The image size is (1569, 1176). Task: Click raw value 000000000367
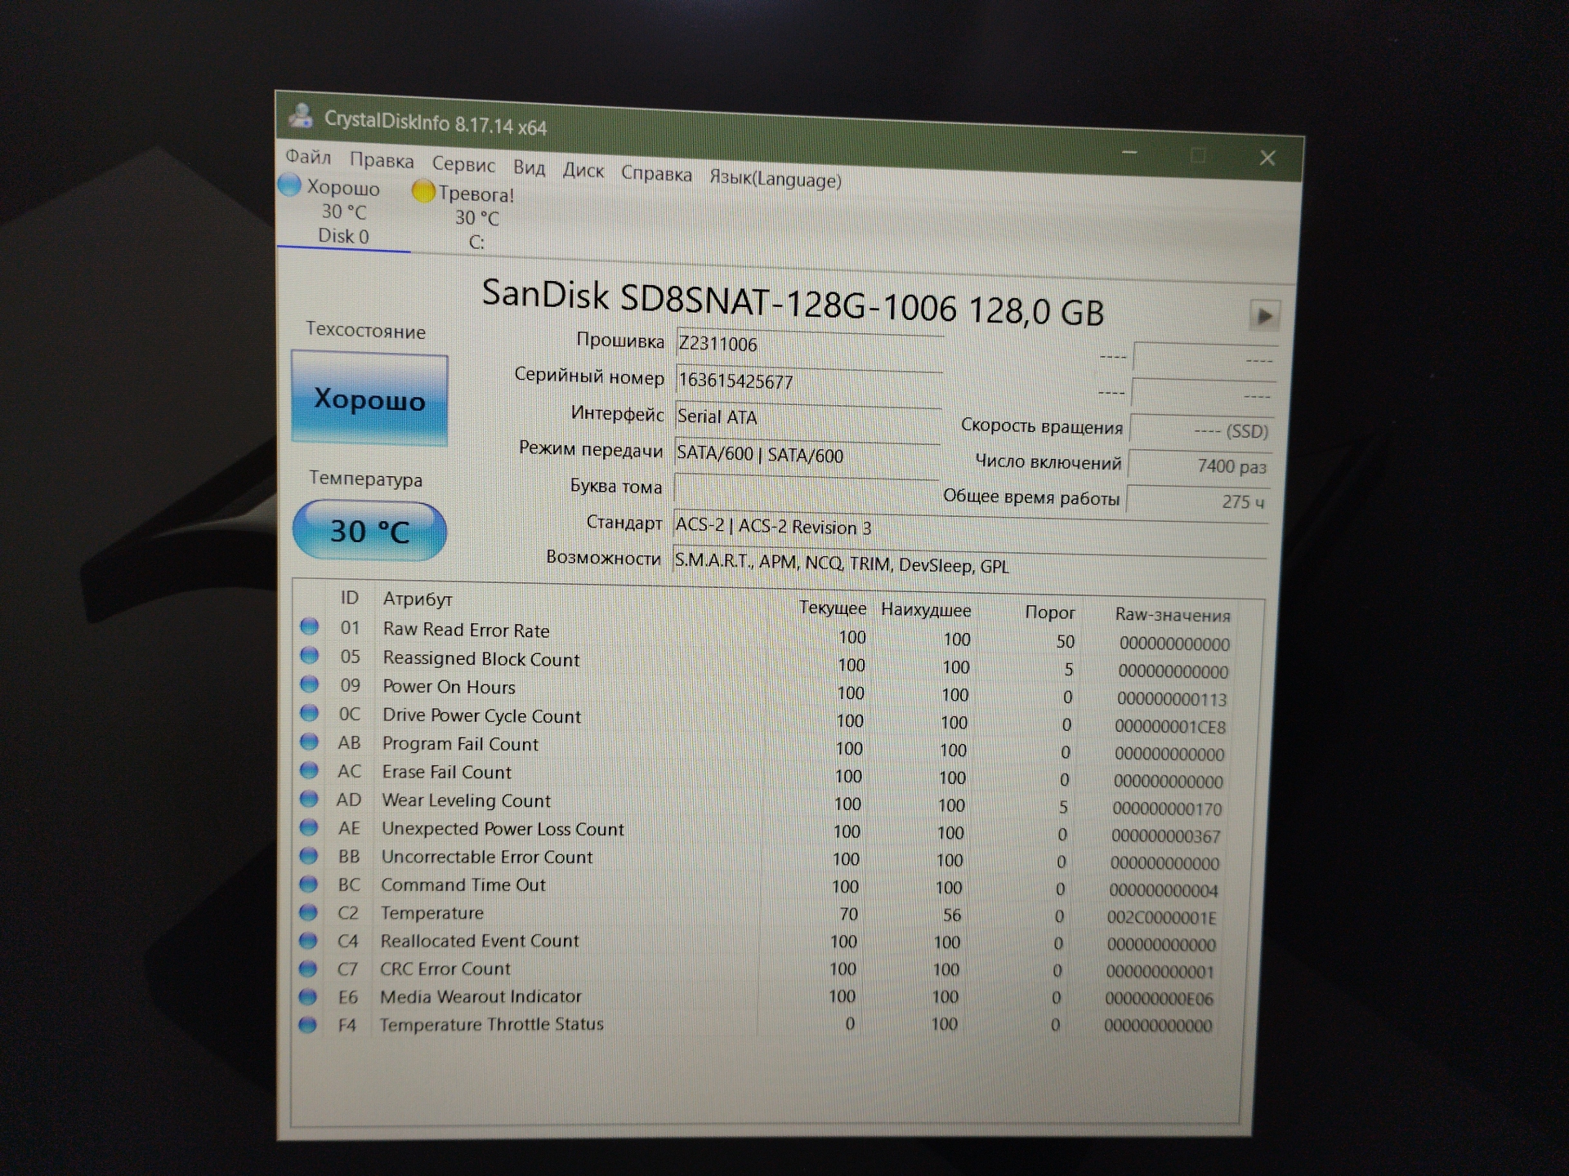[x=1165, y=836]
